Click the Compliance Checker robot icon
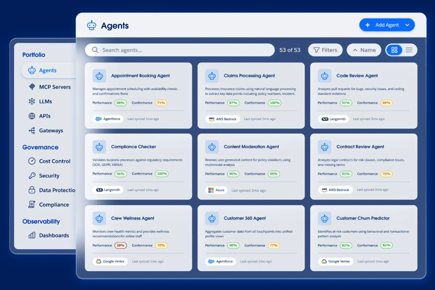Viewport: 435px width, 290px height. tap(99, 147)
